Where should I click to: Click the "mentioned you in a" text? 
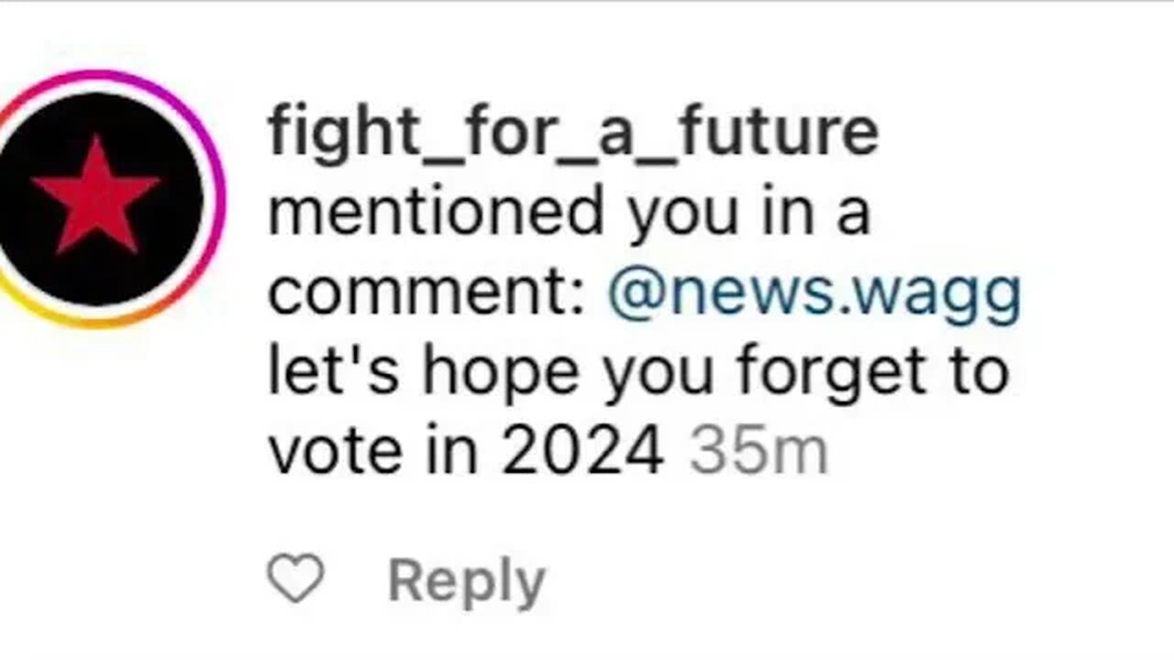tap(568, 213)
